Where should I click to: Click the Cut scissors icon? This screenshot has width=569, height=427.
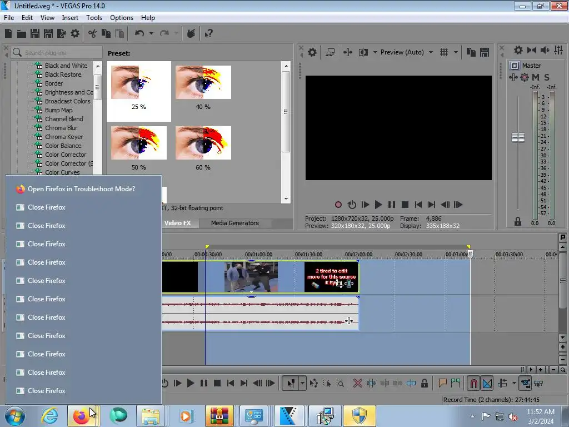(x=93, y=34)
